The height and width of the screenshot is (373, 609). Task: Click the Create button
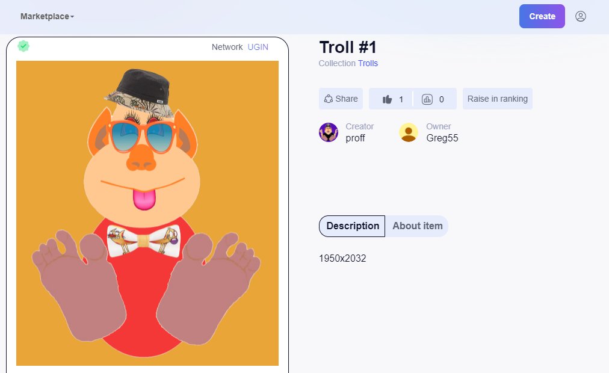[542, 16]
